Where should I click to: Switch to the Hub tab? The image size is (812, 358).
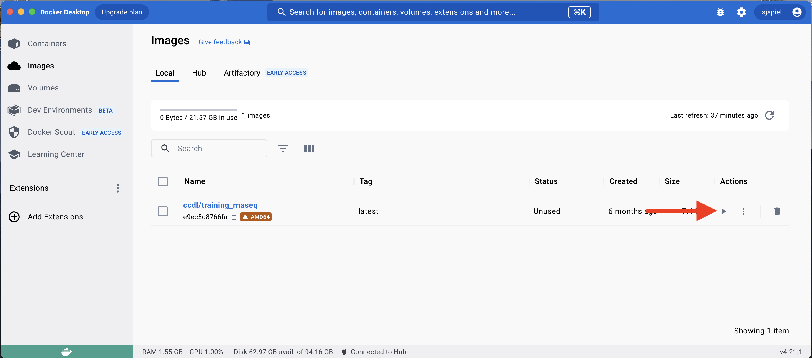click(199, 73)
